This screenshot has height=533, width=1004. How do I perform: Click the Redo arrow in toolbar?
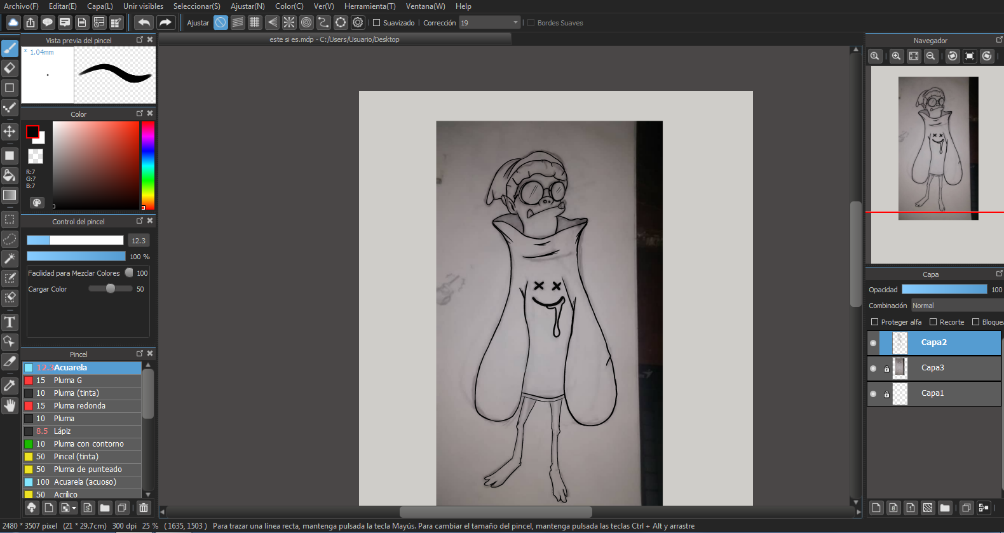pyautogui.click(x=165, y=23)
